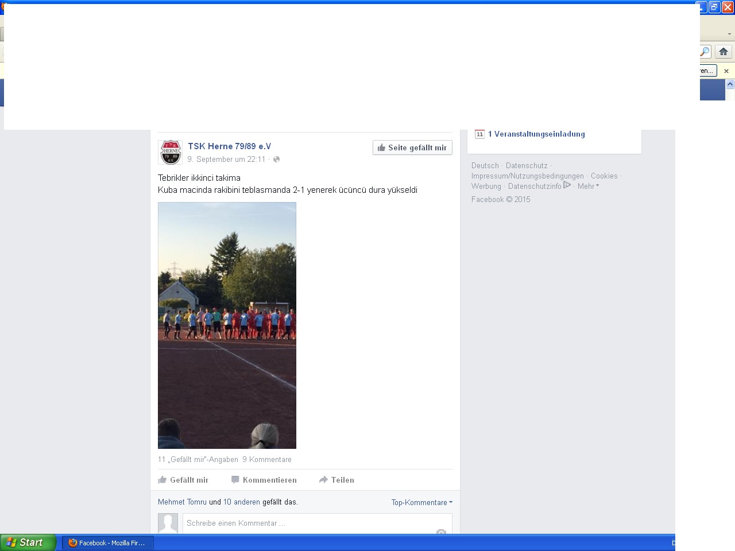Show the '10 anderen' who liked
This screenshot has height=551, width=735.
point(242,502)
